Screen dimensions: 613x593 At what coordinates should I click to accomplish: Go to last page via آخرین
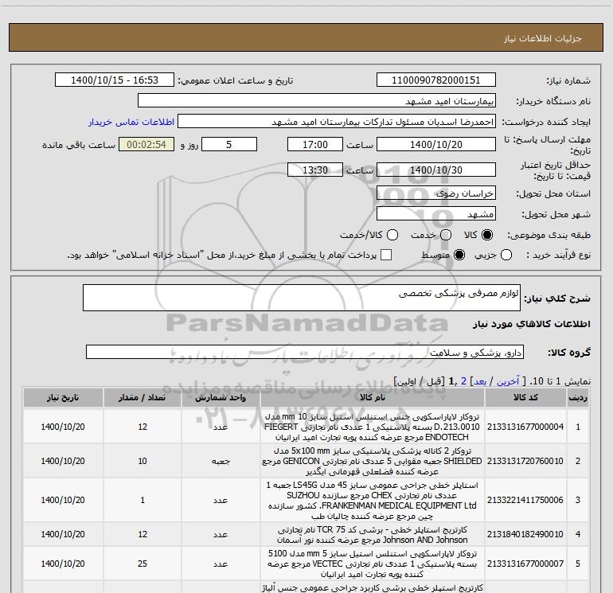(x=508, y=381)
